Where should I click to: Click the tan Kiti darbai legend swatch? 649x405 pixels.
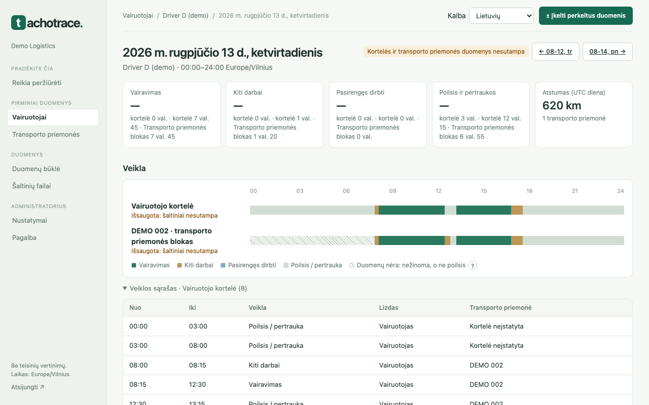click(x=179, y=265)
